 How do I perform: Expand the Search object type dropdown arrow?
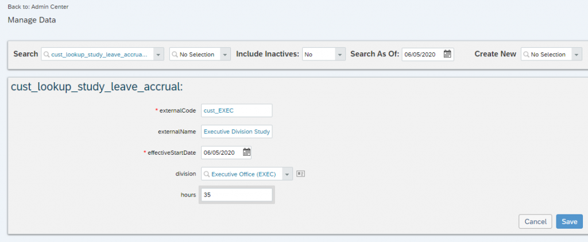tap(158, 55)
